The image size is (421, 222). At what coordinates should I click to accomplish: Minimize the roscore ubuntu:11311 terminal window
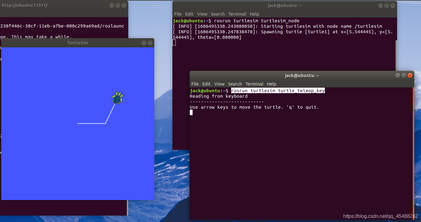112,5
